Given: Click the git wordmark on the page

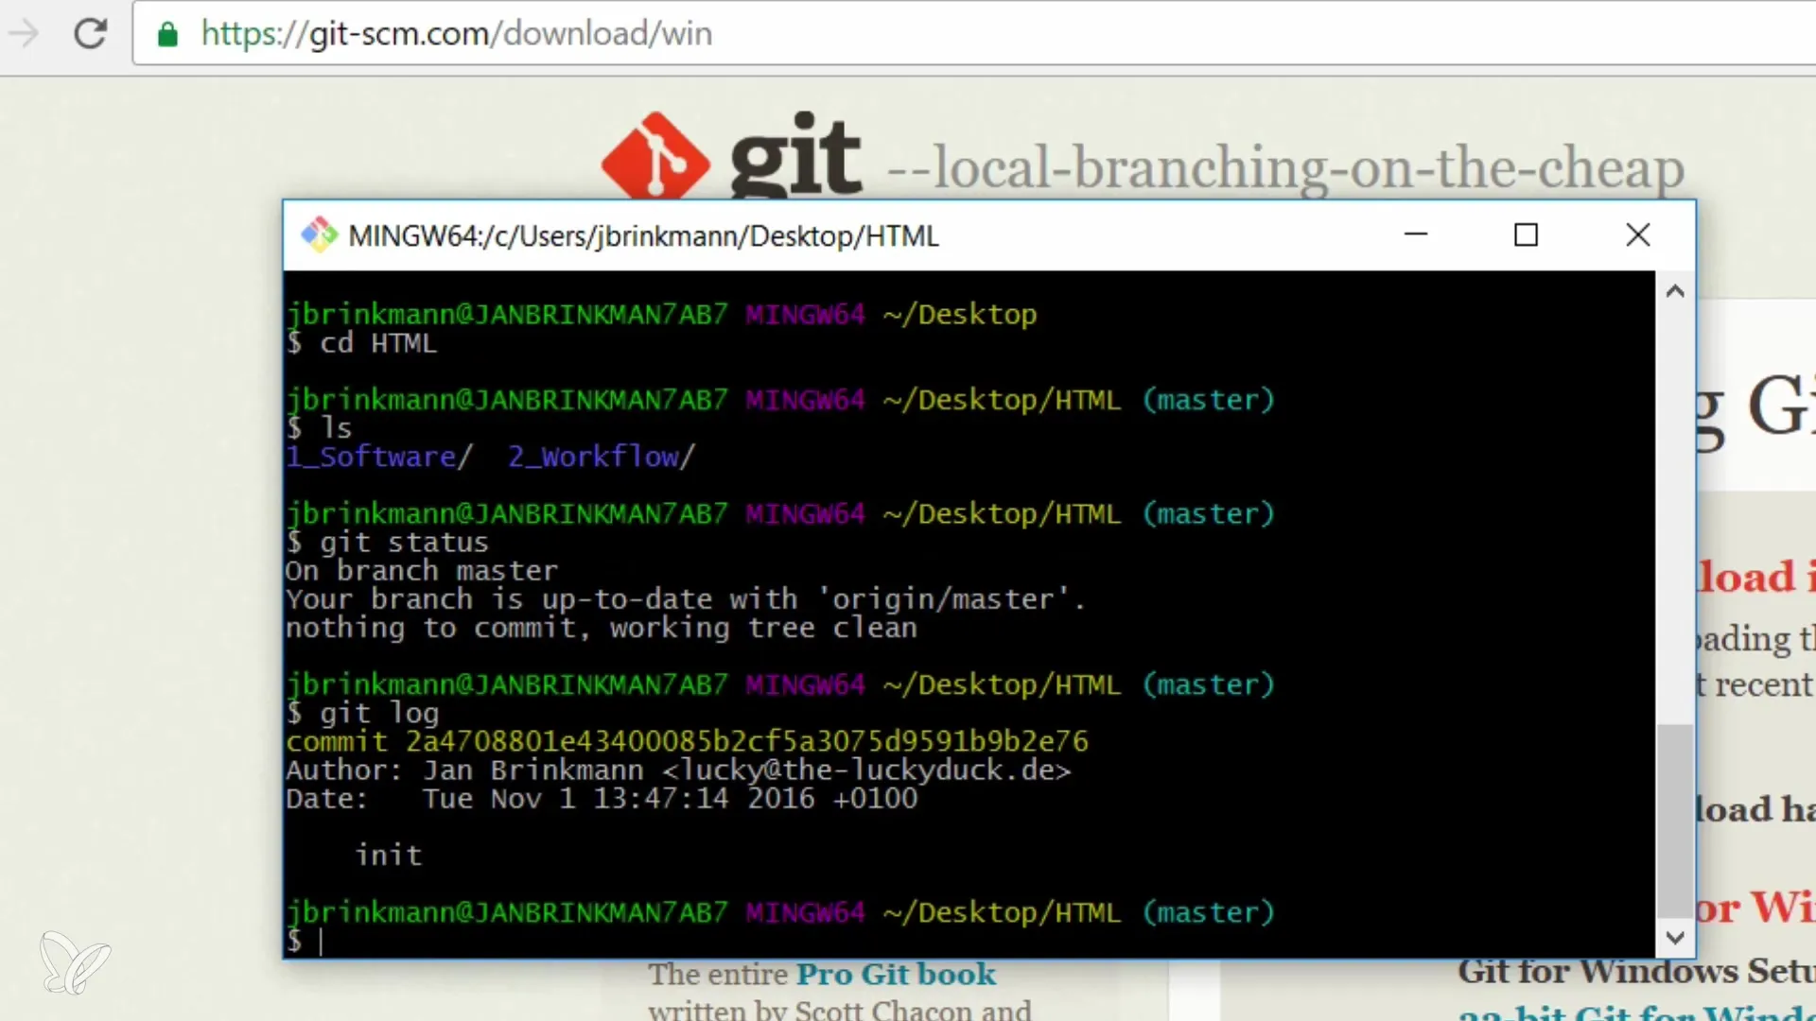Looking at the screenshot, I should [794, 155].
